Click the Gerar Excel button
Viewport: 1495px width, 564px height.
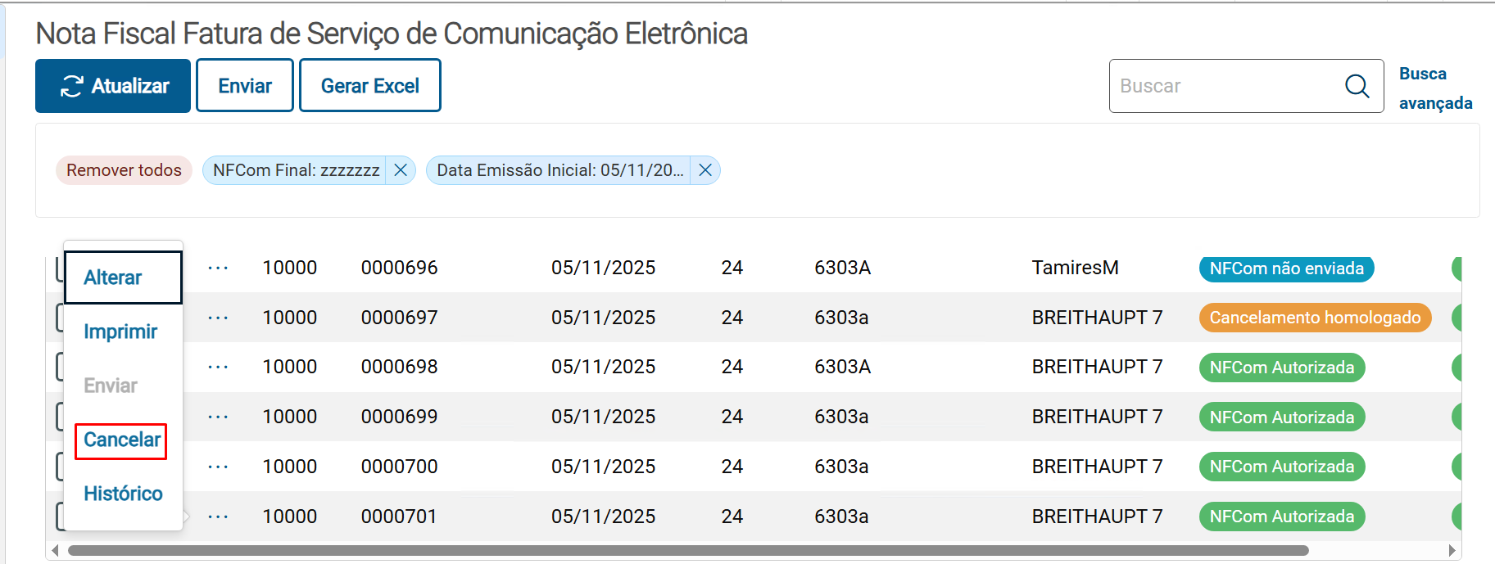click(370, 86)
